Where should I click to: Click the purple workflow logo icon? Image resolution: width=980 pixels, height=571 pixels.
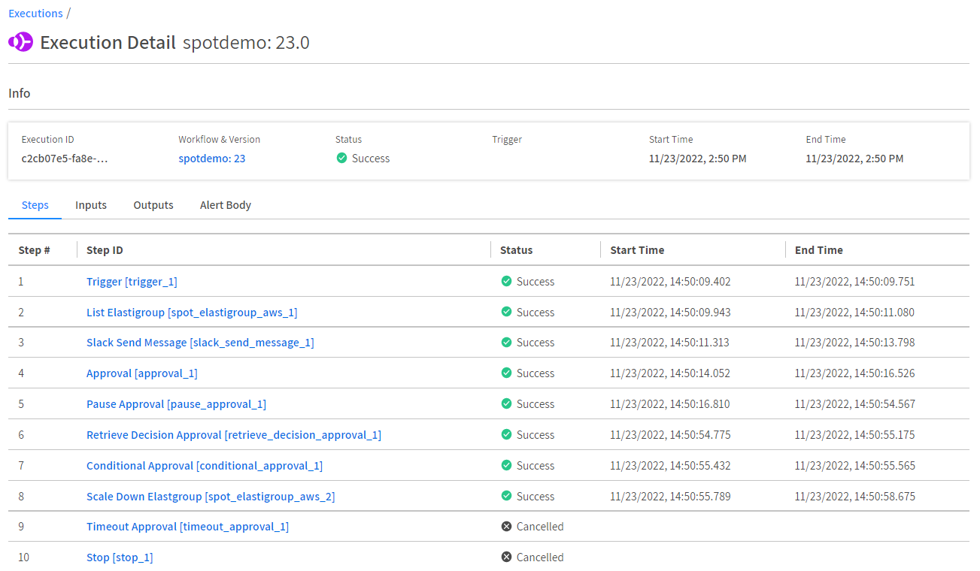(20, 42)
